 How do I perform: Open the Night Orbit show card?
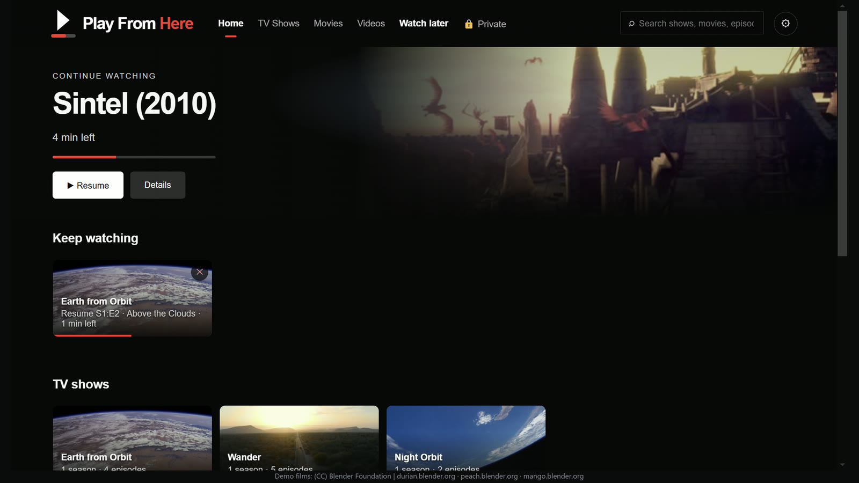pyautogui.click(x=466, y=438)
